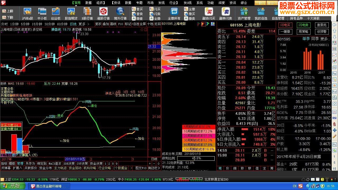Click the 撤查 cancel-query icon
Image resolution: width=338 pixels, height=190 pixels.
(137, 18)
